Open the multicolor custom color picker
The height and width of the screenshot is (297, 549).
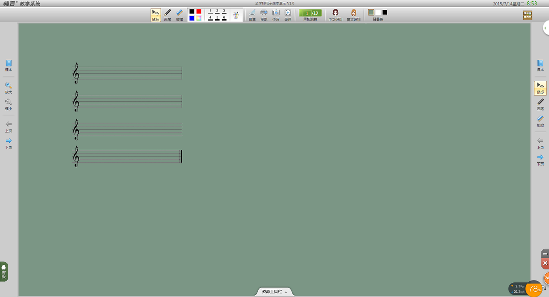point(198,18)
